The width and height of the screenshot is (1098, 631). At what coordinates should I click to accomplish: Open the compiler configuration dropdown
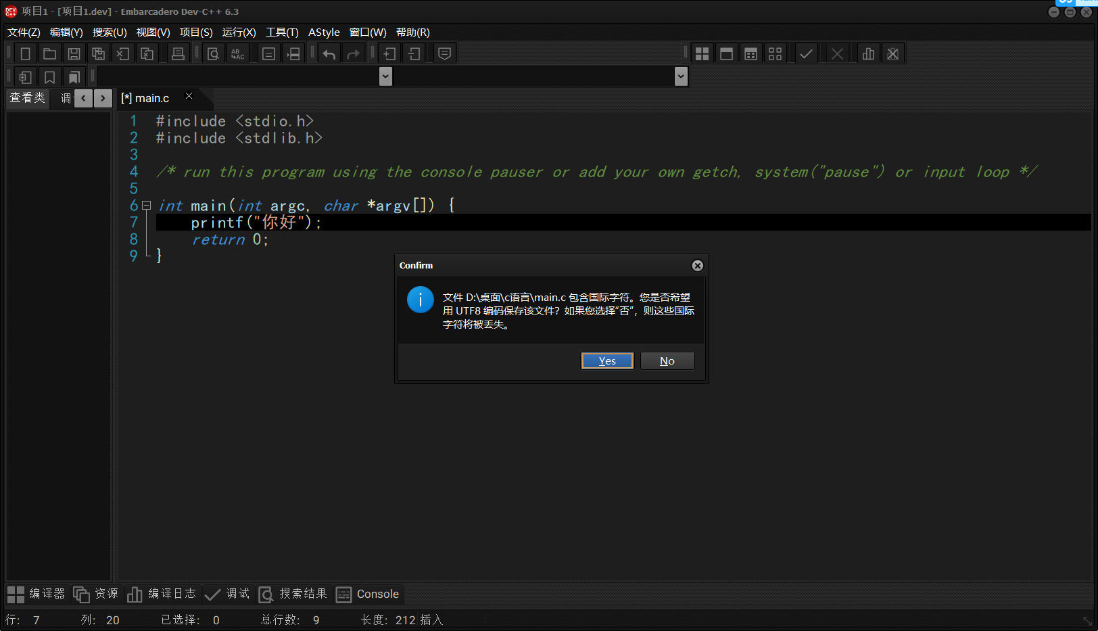tap(385, 76)
